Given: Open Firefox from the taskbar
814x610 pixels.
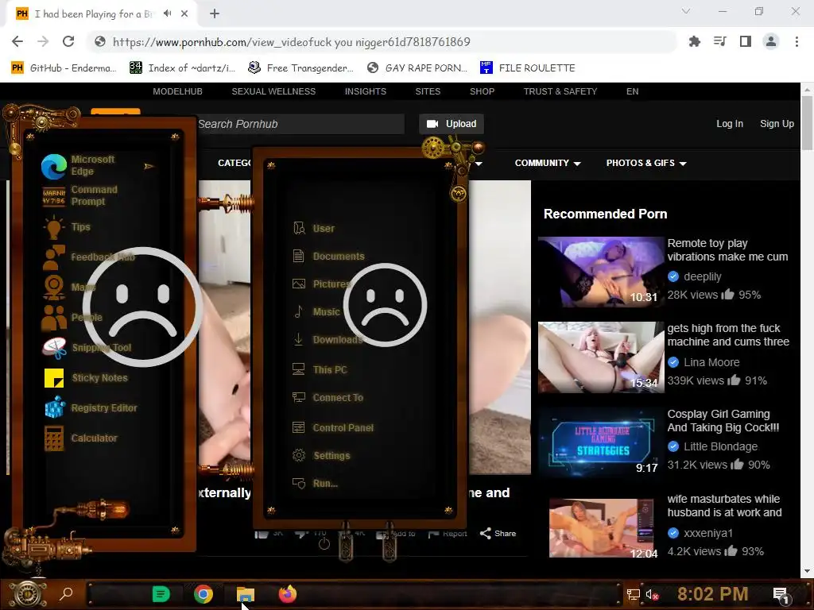Looking at the screenshot, I should coord(287,594).
